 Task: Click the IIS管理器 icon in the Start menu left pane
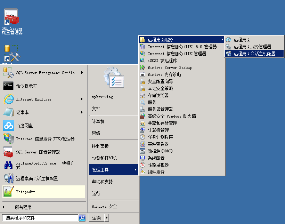[x=9, y=139]
